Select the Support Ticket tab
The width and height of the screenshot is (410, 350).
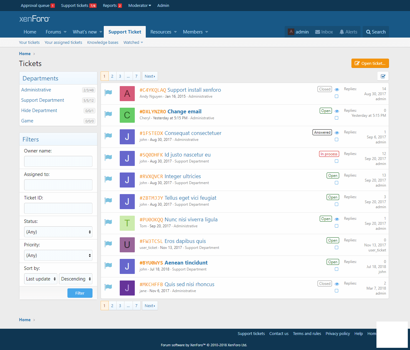click(x=125, y=32)
